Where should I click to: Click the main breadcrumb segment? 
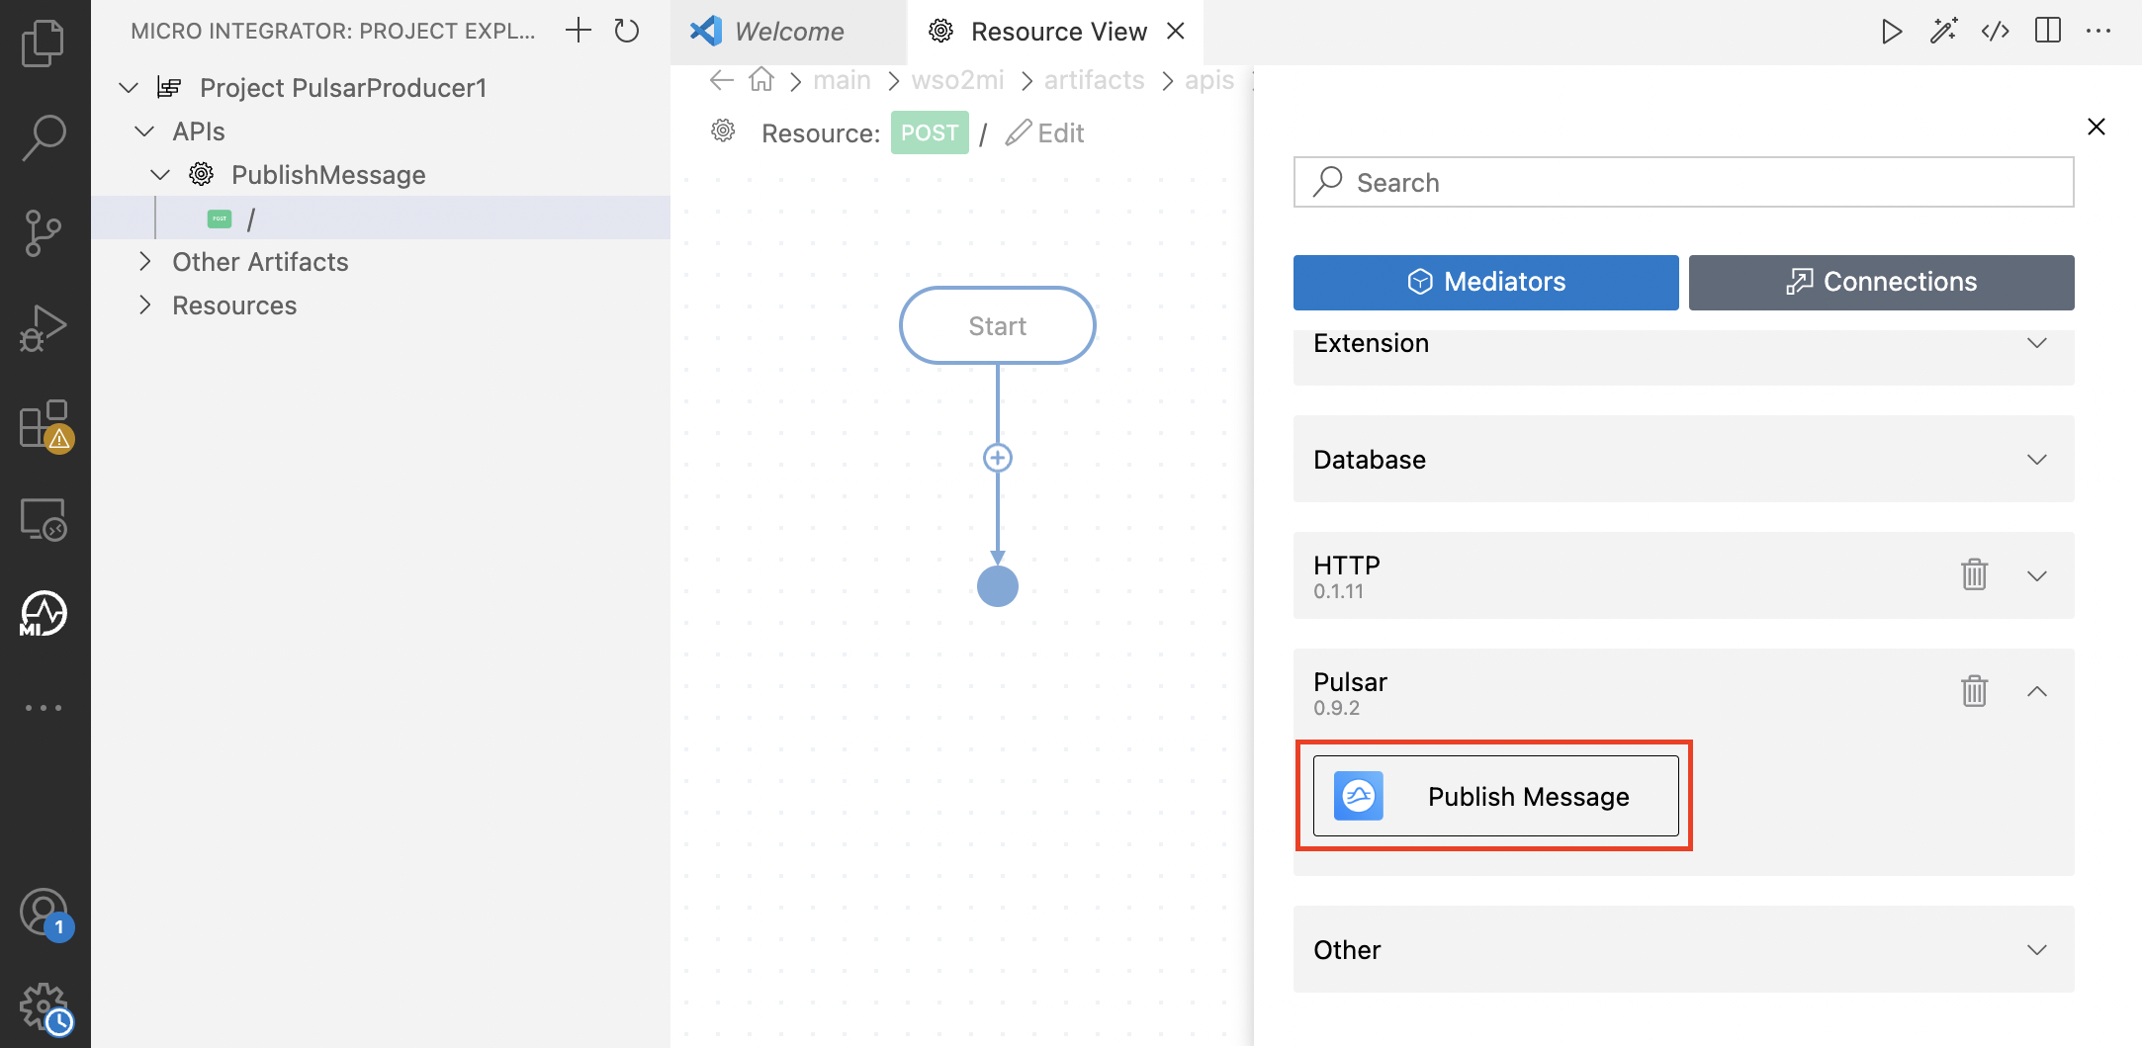click(842, 80)
